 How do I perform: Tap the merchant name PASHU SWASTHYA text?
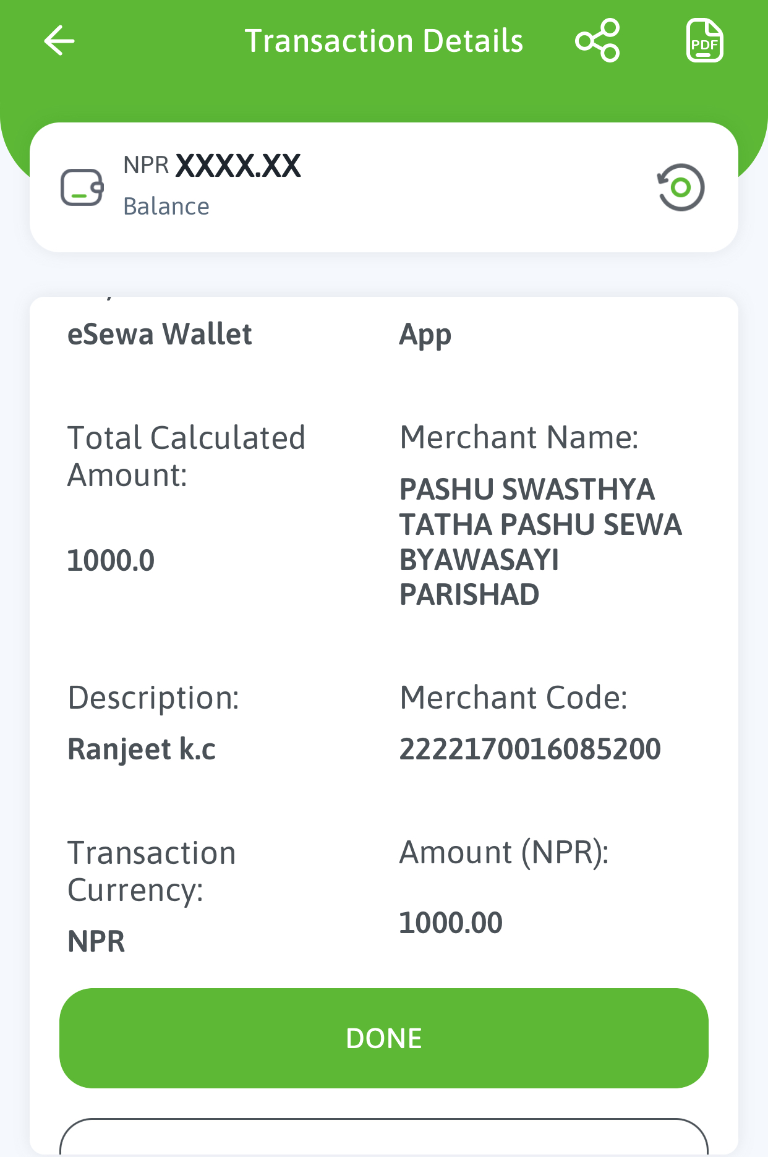[527, 489]
